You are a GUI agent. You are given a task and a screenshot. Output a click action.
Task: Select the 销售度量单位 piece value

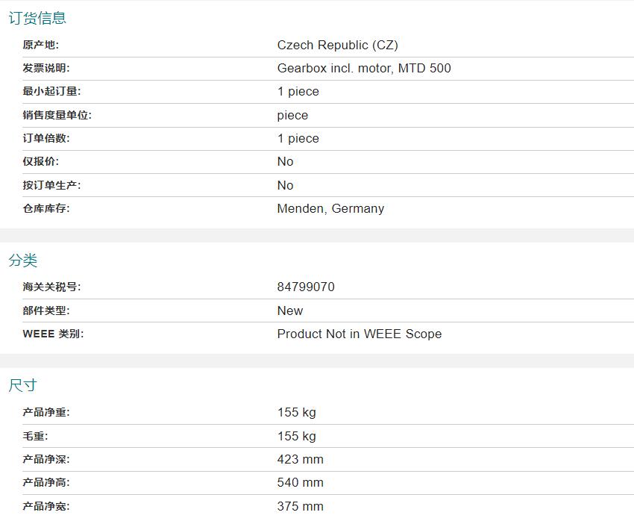coord(292,115)
